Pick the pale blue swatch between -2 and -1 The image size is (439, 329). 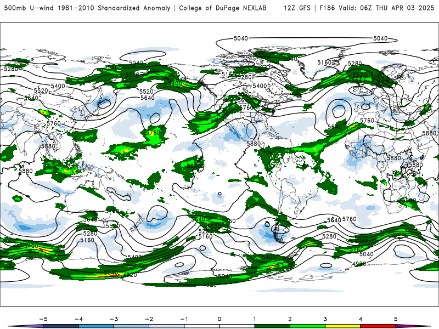(x=167, y=326)
